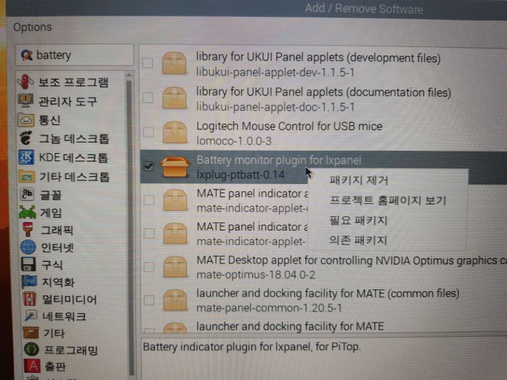This screenshot has height=380, width=507.
Task: Select the 인터넷 globe icon
Action: [28, 247]
